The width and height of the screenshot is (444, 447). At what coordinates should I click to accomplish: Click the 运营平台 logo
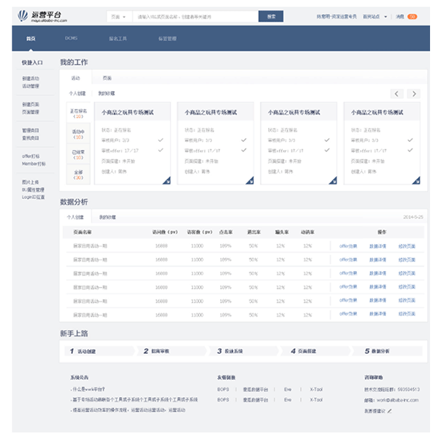(x=42, y=16)
